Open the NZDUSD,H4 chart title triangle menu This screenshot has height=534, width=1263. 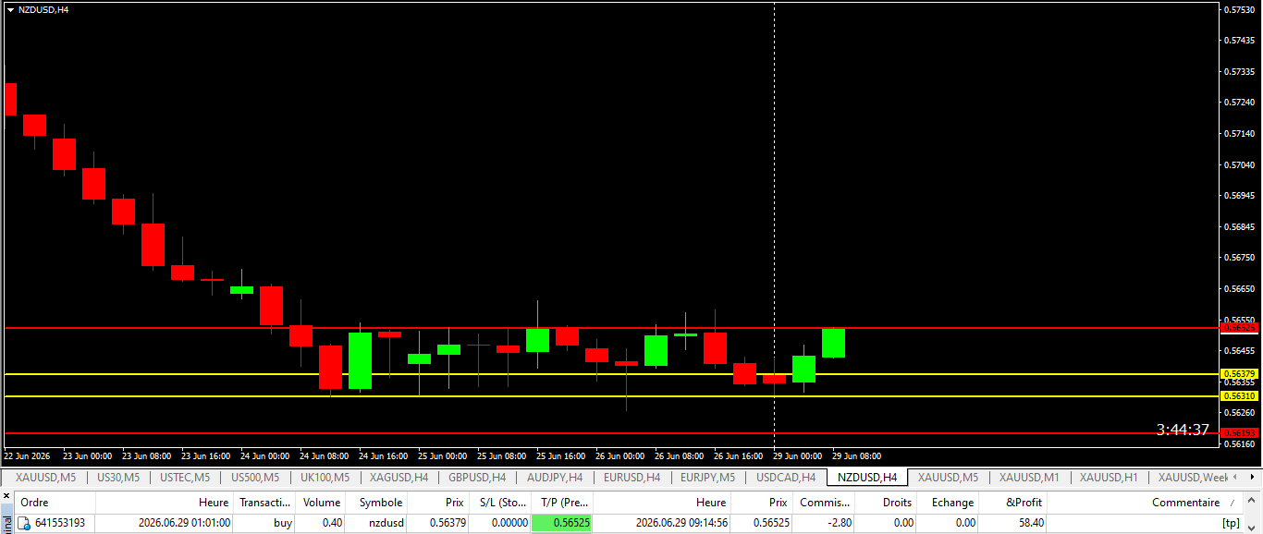[x=10, y=9]
